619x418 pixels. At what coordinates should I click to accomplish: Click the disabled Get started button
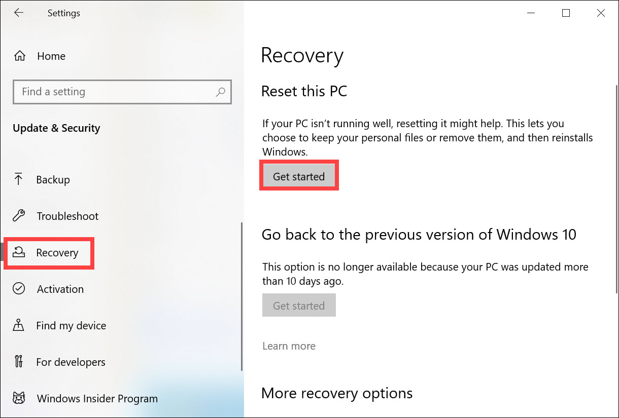[x=299, y=305]
